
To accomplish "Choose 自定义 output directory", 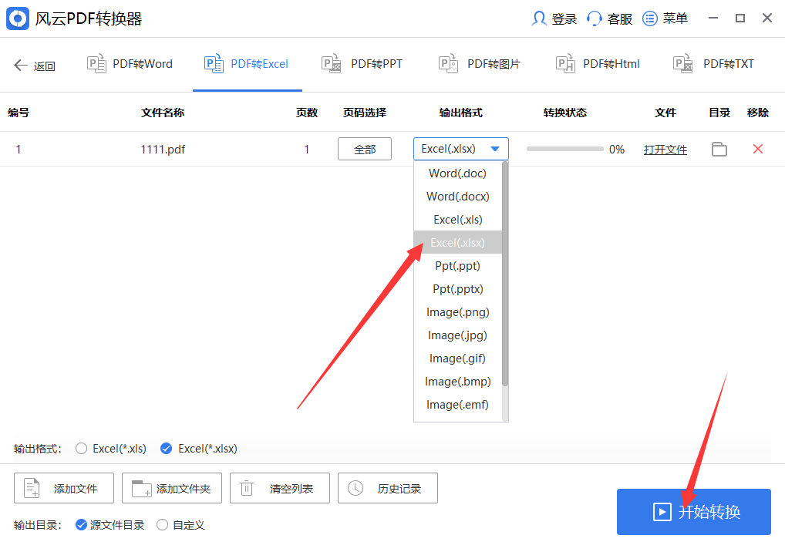I will (162, 524).
